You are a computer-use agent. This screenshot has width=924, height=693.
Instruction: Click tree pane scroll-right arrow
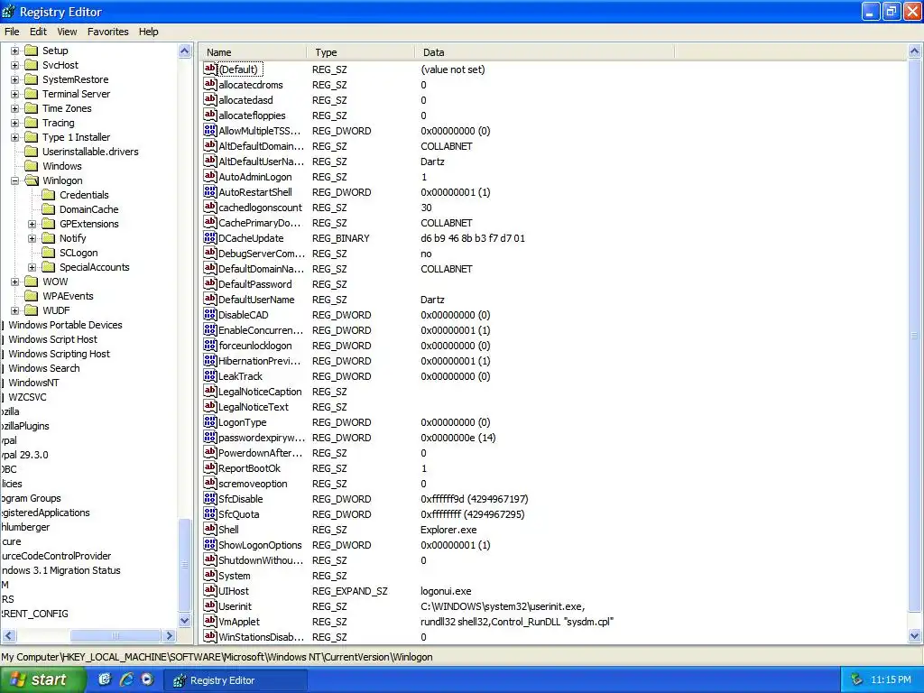coord(170,636)
